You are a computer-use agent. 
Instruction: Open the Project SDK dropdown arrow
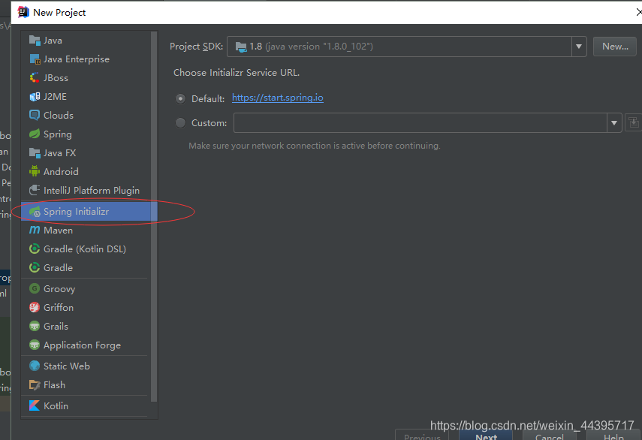(579, 47)
